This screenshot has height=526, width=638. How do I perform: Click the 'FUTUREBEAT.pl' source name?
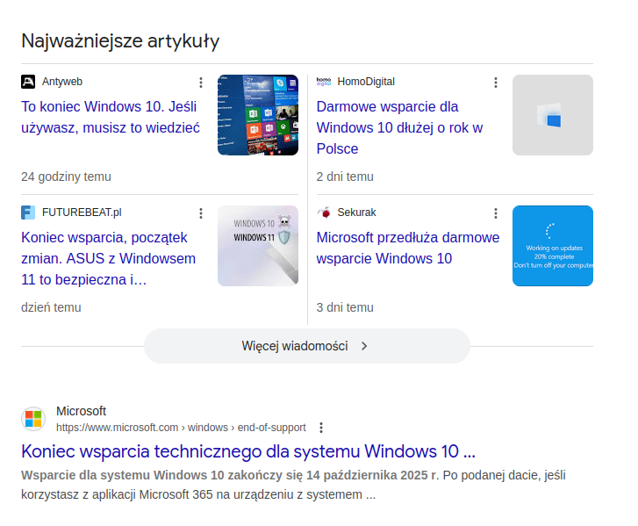tap(82, 213)
